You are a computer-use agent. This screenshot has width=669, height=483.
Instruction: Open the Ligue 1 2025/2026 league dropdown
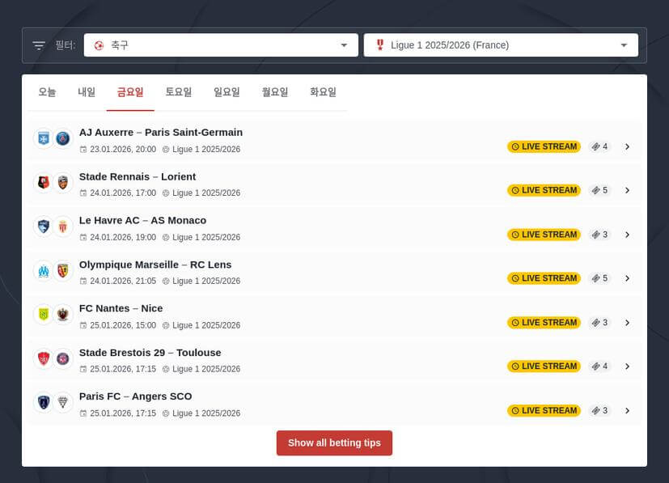click(623, 44)
